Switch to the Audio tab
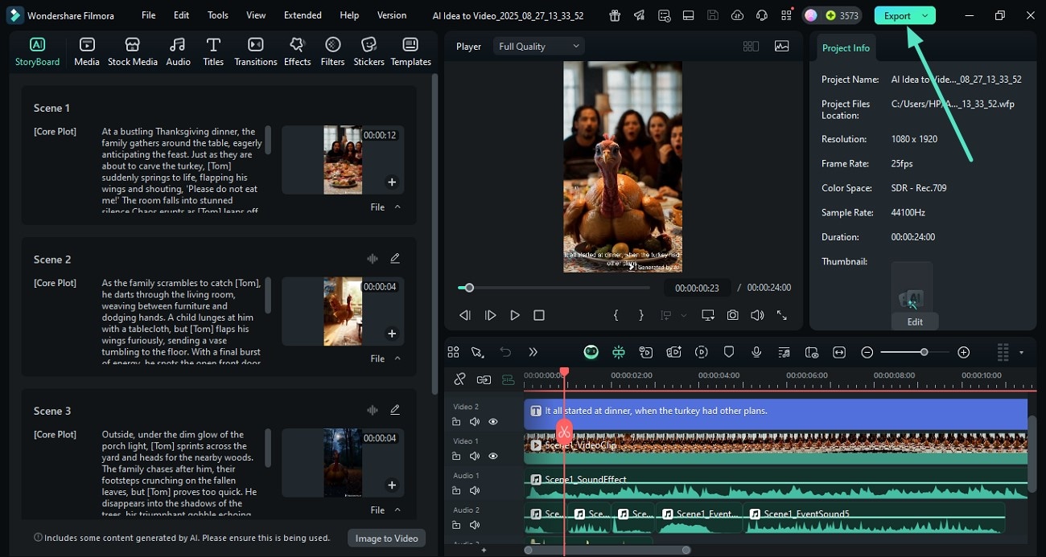The image size is (1046, 557). click(x=178, y=51)
